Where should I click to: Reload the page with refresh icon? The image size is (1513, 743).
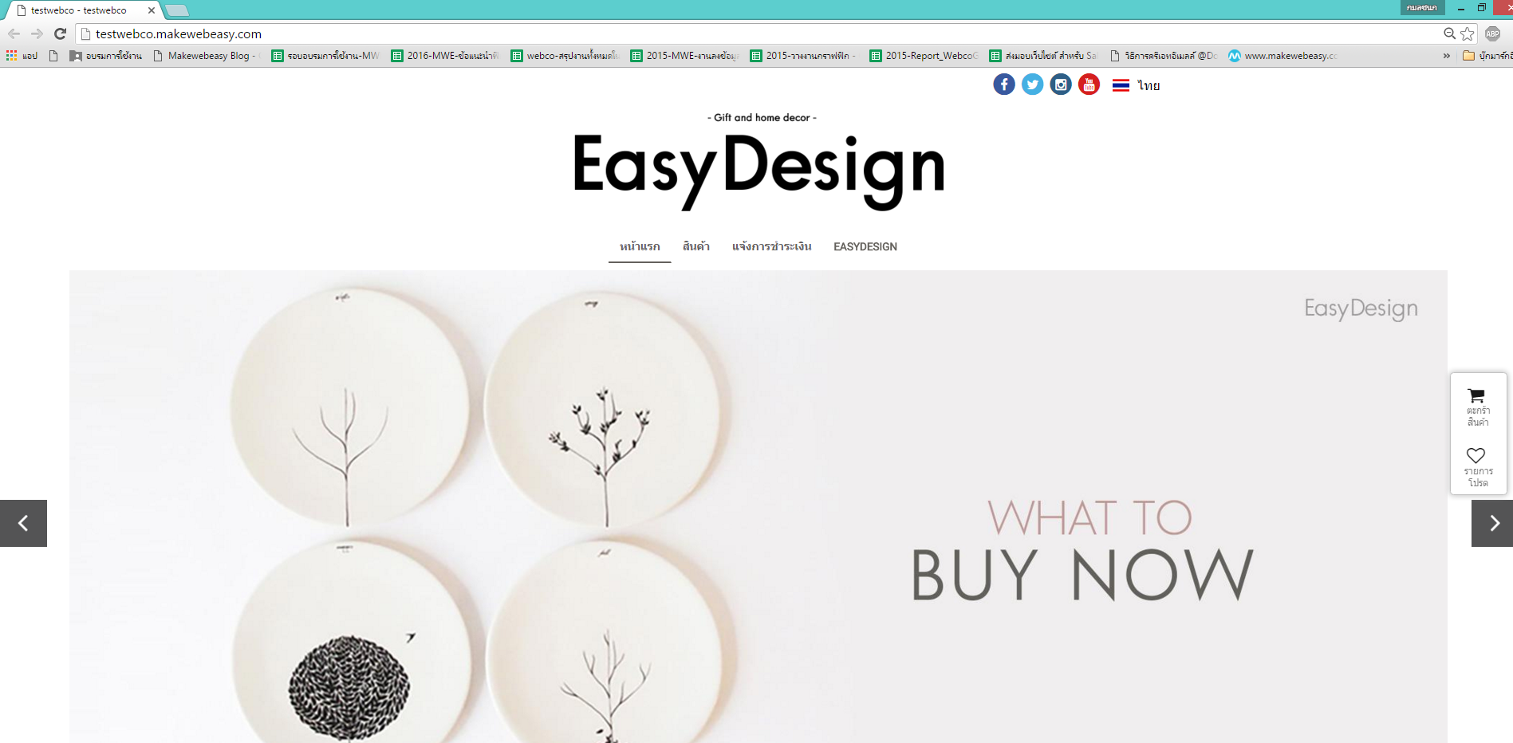(60, 33)
